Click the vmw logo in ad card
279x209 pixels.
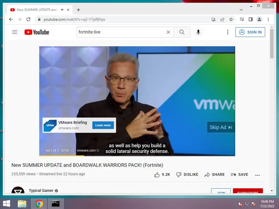(x=50, y=125)
